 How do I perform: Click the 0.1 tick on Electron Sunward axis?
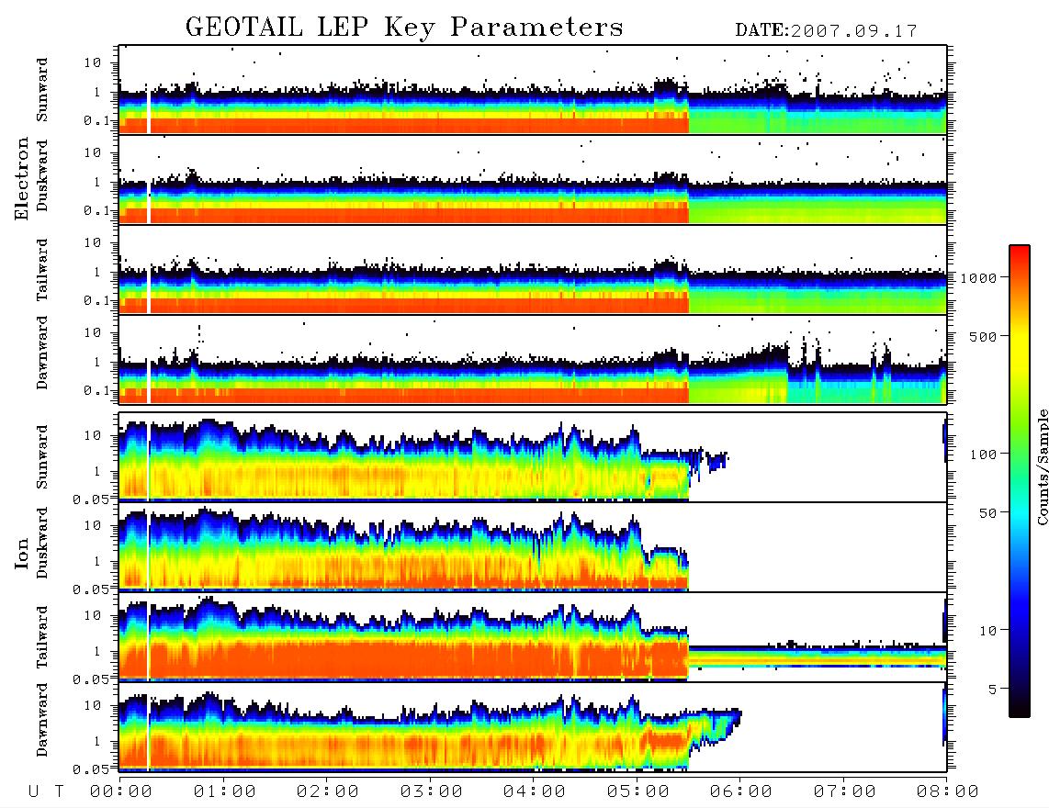click(97, 121)
